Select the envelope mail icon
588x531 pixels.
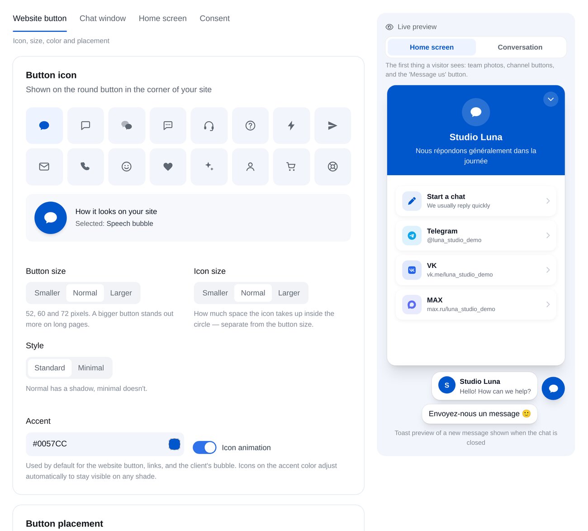click(x=44, y=167)
